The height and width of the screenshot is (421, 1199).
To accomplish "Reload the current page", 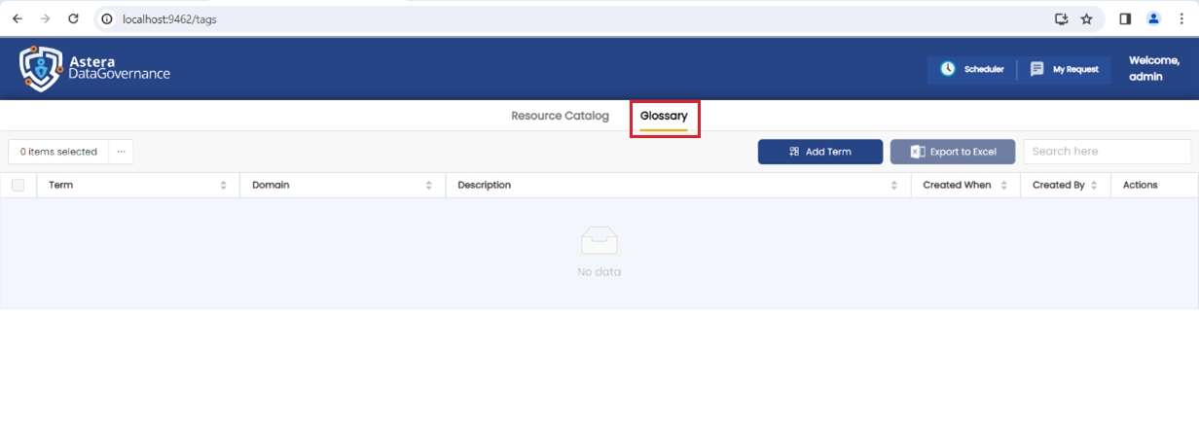I will (73, 18).
